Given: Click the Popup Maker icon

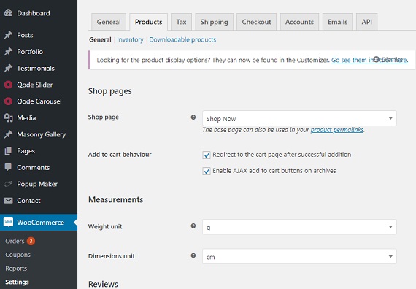Looking at the screenshot, I should pos(8,184).
